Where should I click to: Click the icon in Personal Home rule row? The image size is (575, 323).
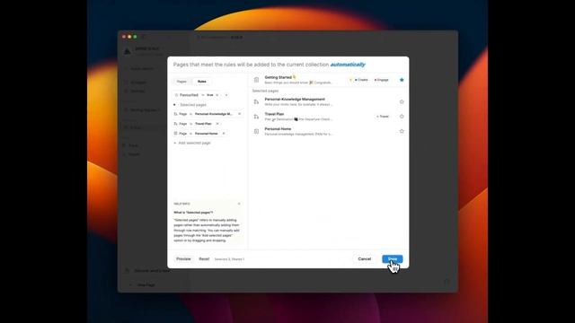point(176,134)
